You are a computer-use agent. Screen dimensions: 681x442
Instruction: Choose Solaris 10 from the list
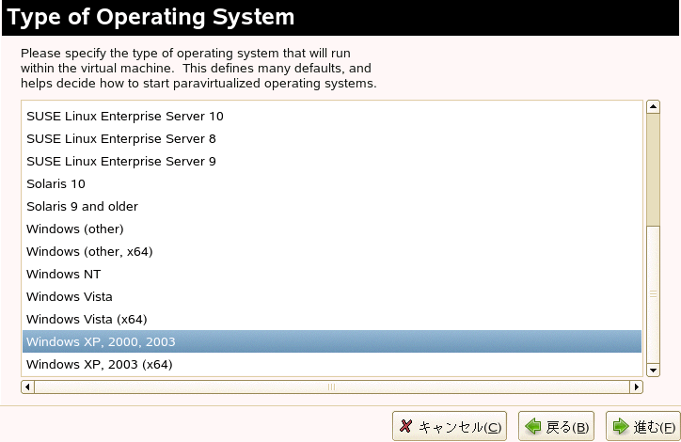click(x=332, y=184)
